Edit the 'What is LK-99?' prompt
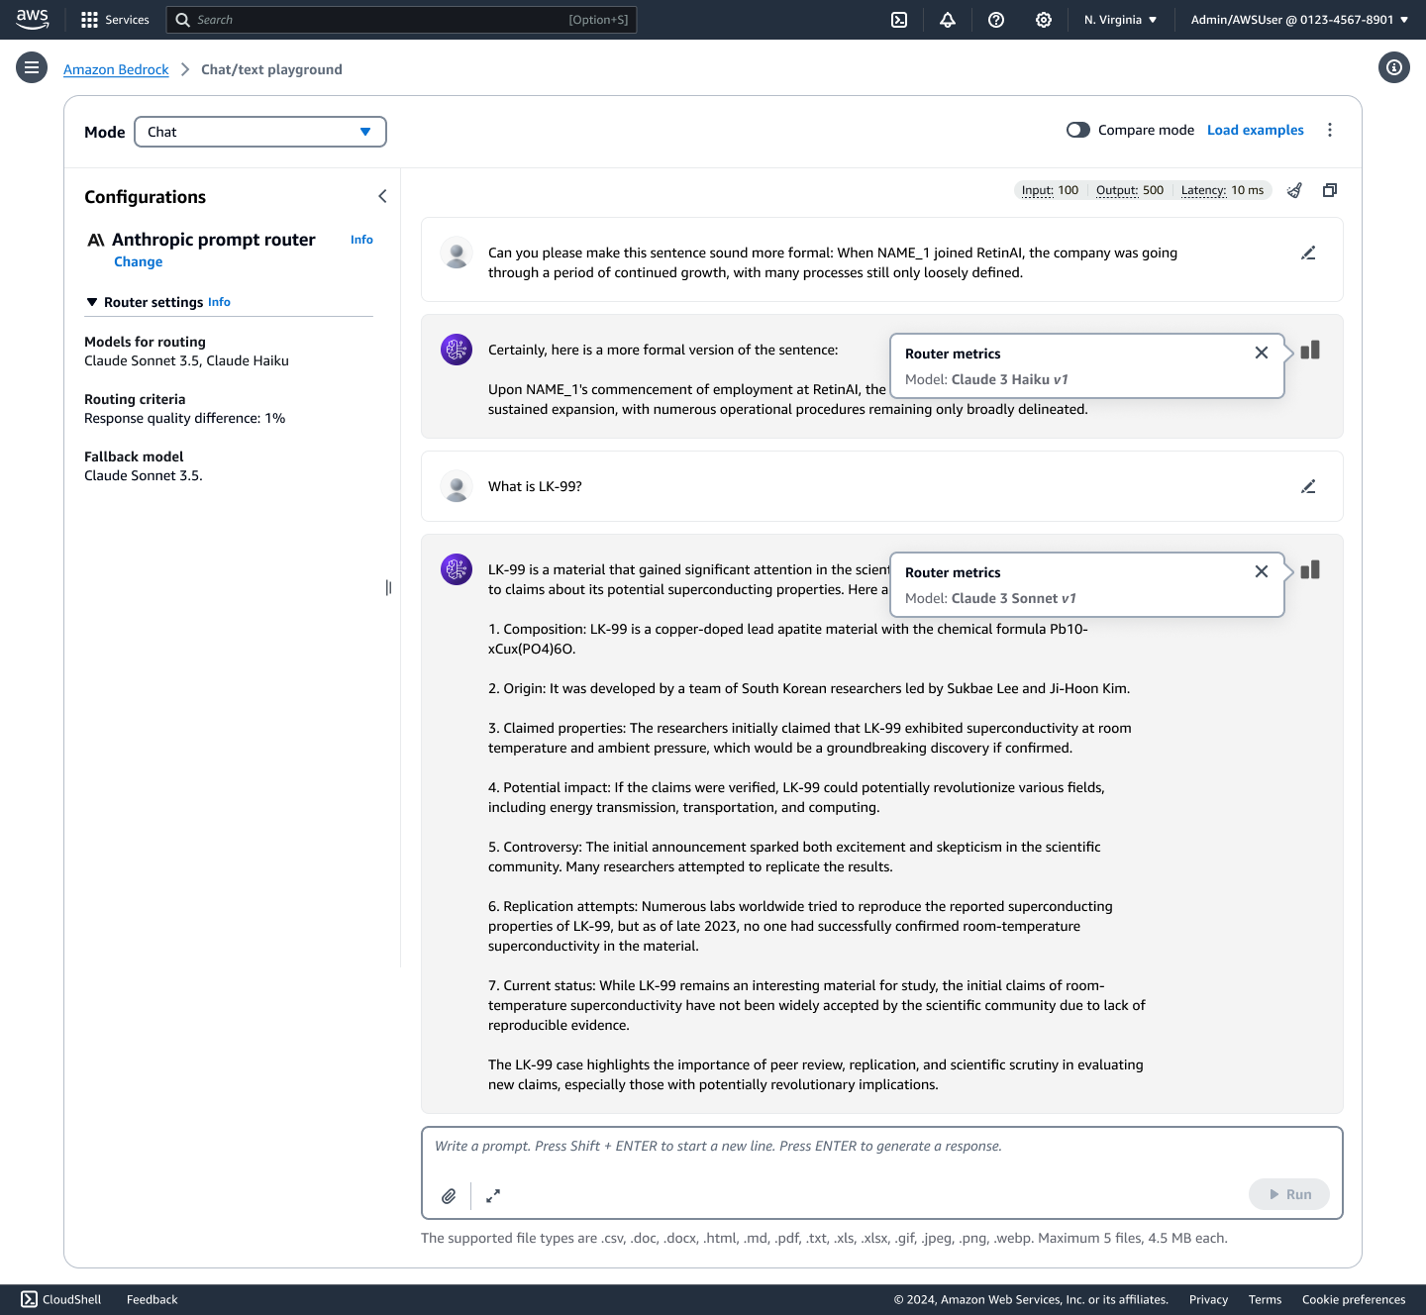 (1308, 486)
